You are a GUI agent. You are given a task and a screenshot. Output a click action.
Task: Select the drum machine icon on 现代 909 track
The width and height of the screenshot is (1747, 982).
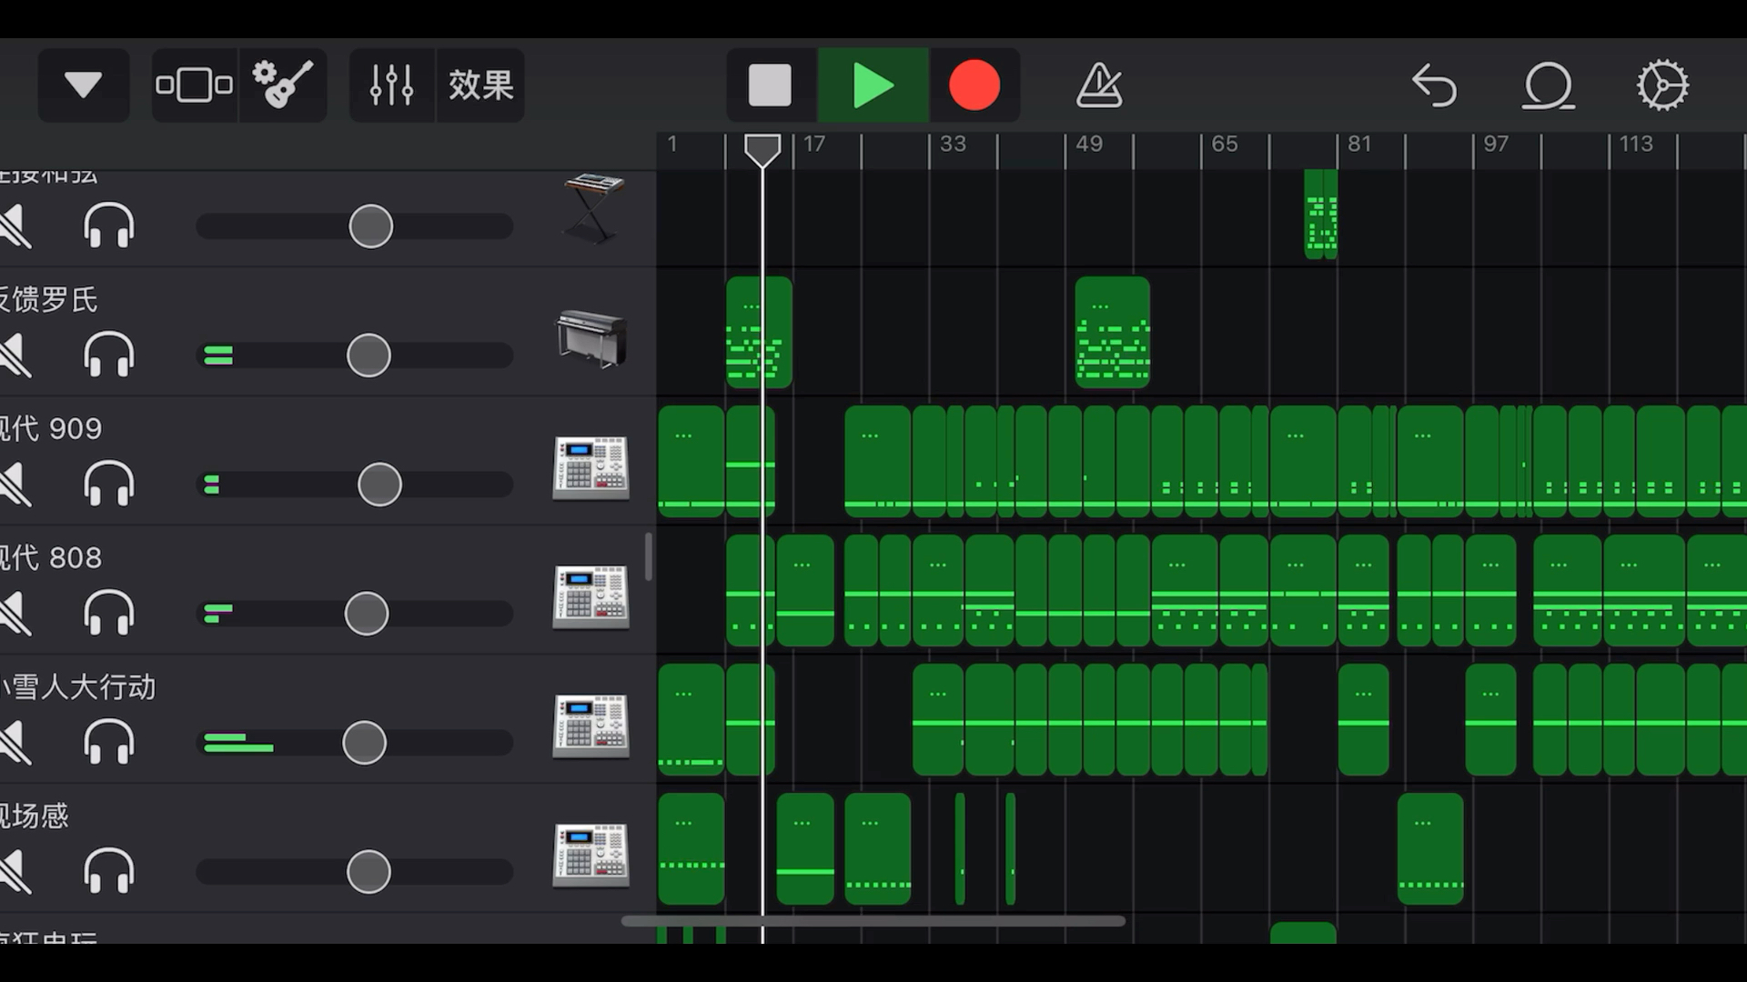coord(591,467)
